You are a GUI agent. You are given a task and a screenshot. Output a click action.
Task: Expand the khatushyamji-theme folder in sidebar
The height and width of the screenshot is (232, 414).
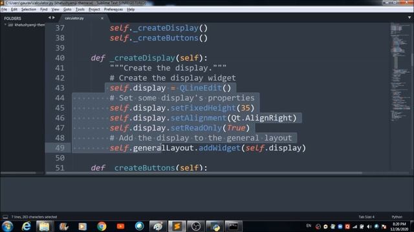click(5, 24)
